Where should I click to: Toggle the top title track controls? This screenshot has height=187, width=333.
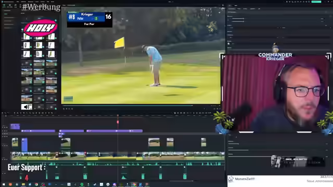(5, 127)
